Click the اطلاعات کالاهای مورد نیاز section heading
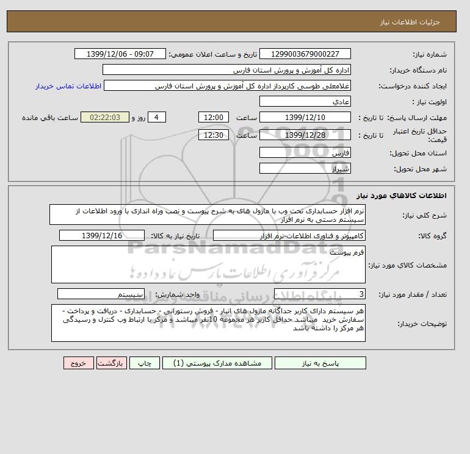The height and width of the screenshot is (454, 470). (402, 196)
